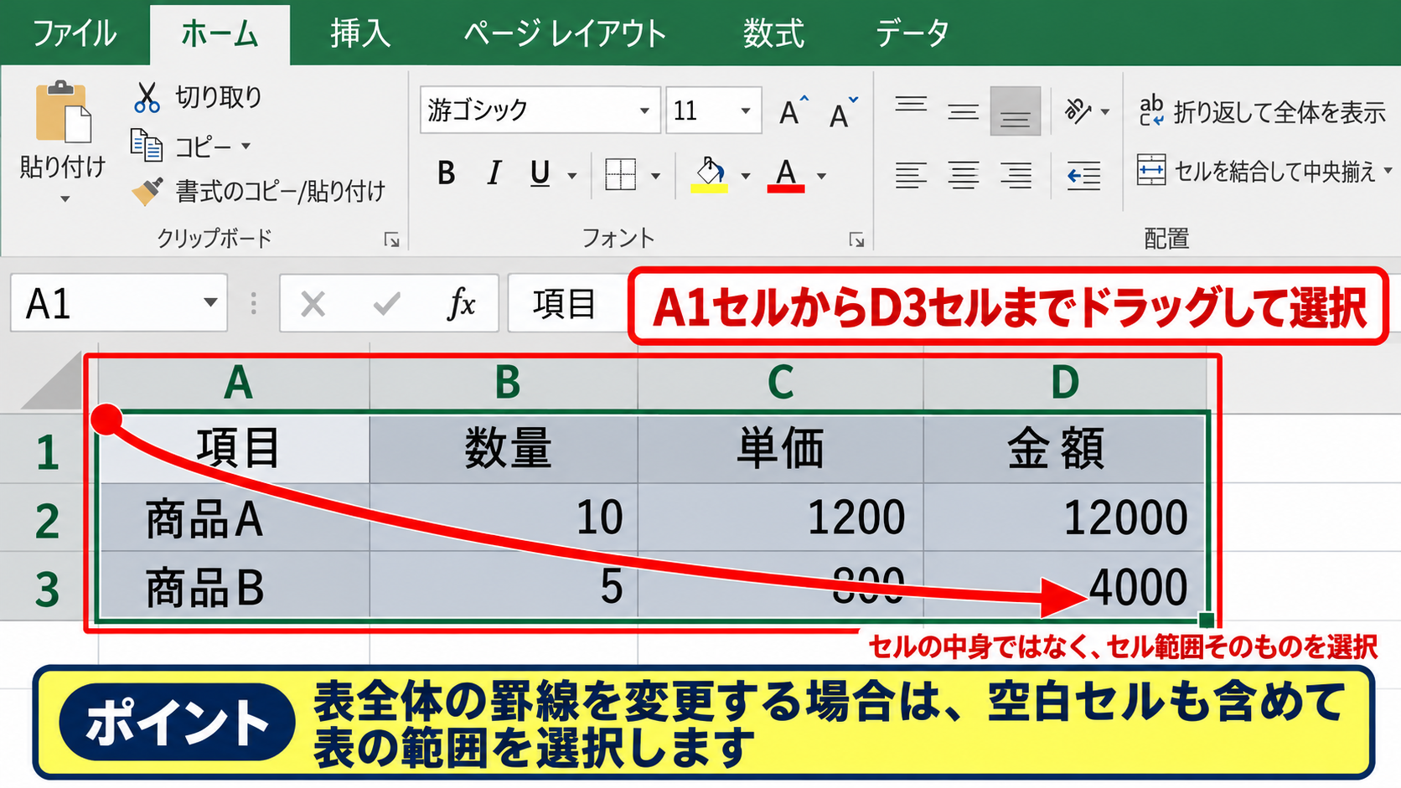Click the Paste (貼り付け) clipboard icon
The width and height of the screenshot is (1401, 788).
63,111
